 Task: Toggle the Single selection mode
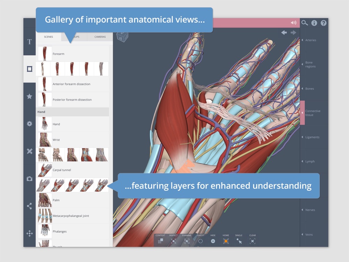click(x=239, y=239)
